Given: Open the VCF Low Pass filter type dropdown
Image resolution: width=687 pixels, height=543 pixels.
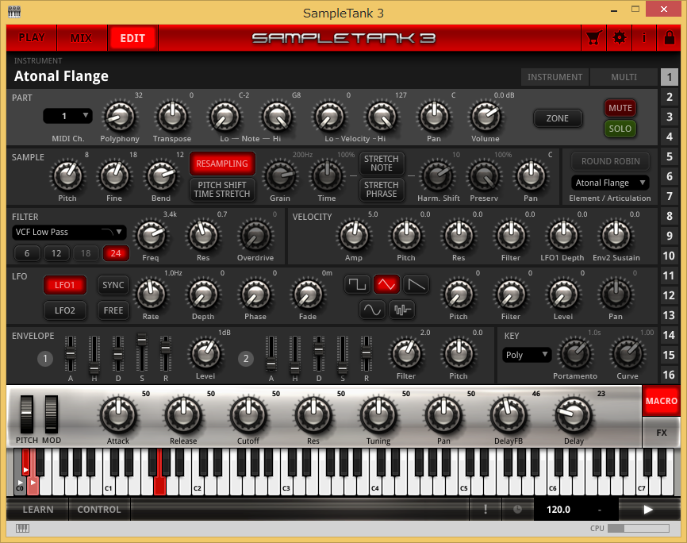Looking at the screenshot, I should (x=69, y=232).
